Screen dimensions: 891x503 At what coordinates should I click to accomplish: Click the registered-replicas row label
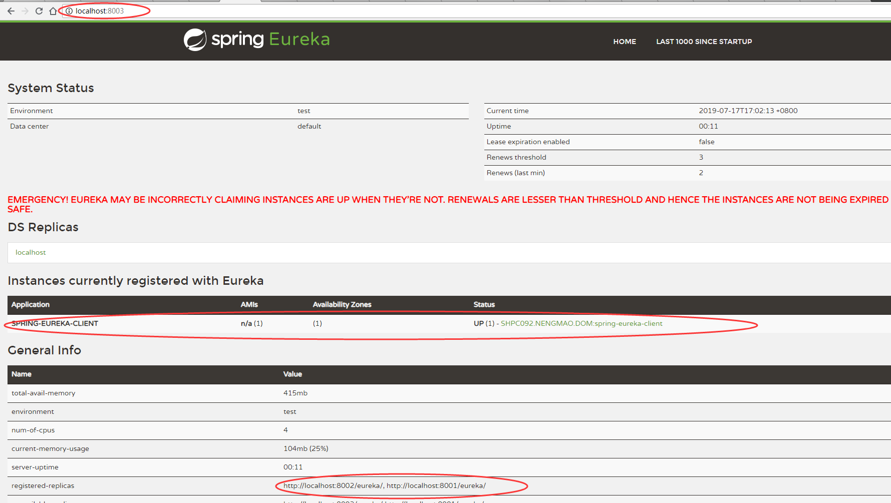[x=43, y=486]
